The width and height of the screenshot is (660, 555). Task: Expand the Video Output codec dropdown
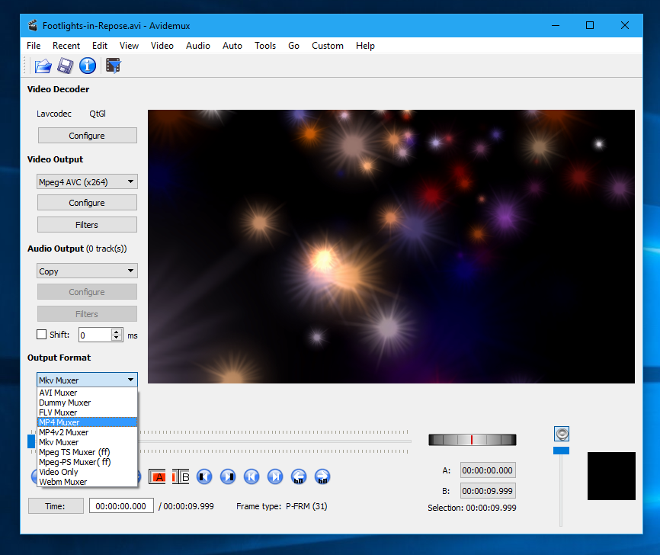tap(87, 182)
